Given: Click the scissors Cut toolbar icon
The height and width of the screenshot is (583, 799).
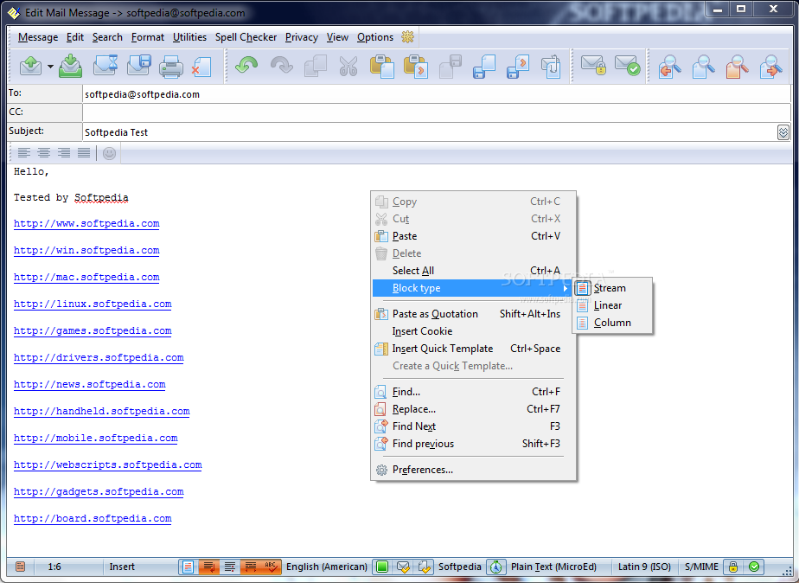Looking at the screenshot, I should point(348,67).
